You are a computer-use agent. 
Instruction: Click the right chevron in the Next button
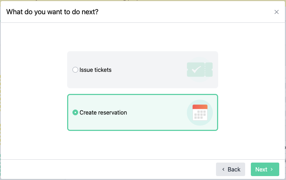pyautogui.click(x=271, y=169)
